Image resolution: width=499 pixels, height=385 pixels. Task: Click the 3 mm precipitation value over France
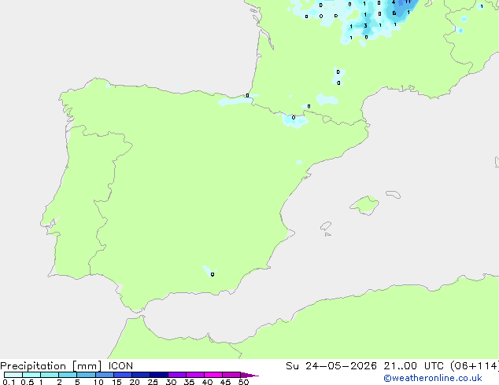(x=366, y=26)
